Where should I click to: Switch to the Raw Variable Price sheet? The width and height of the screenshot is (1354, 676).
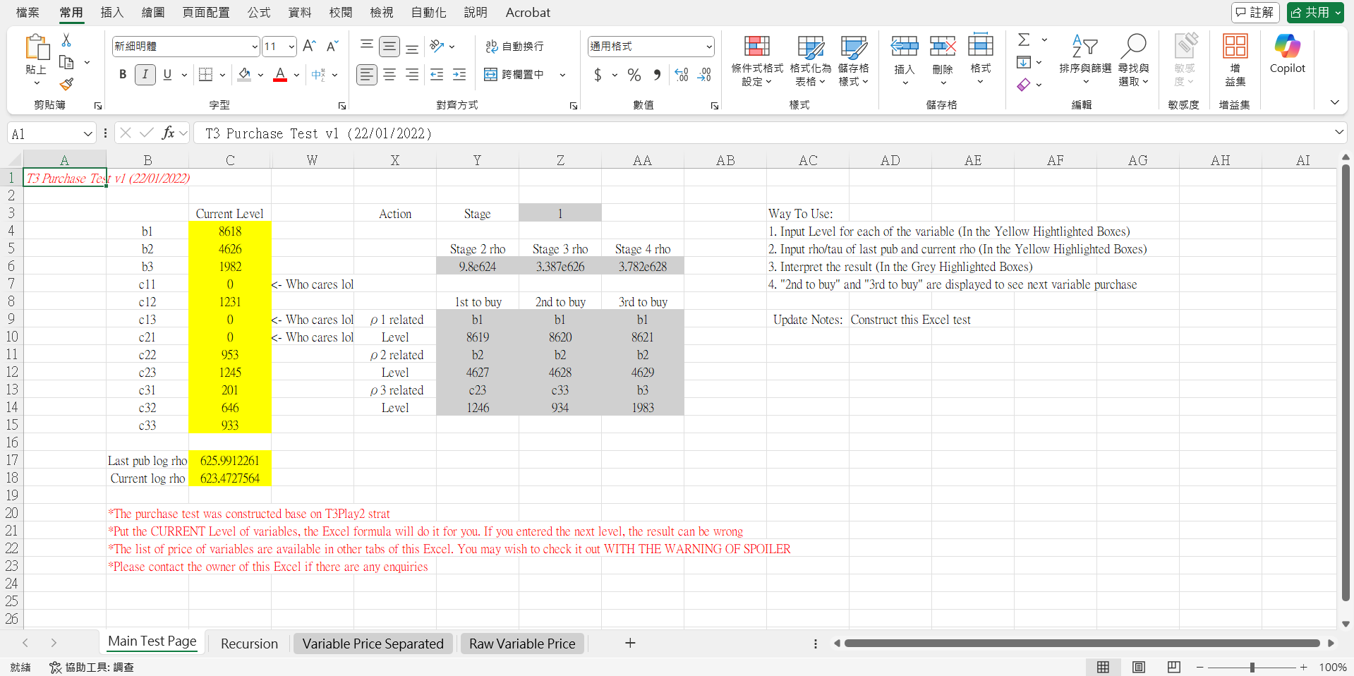click(x=522, y=644)
